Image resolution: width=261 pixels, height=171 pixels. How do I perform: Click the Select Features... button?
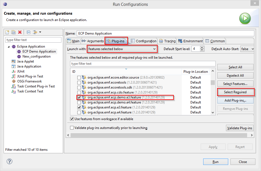point(235,84)
